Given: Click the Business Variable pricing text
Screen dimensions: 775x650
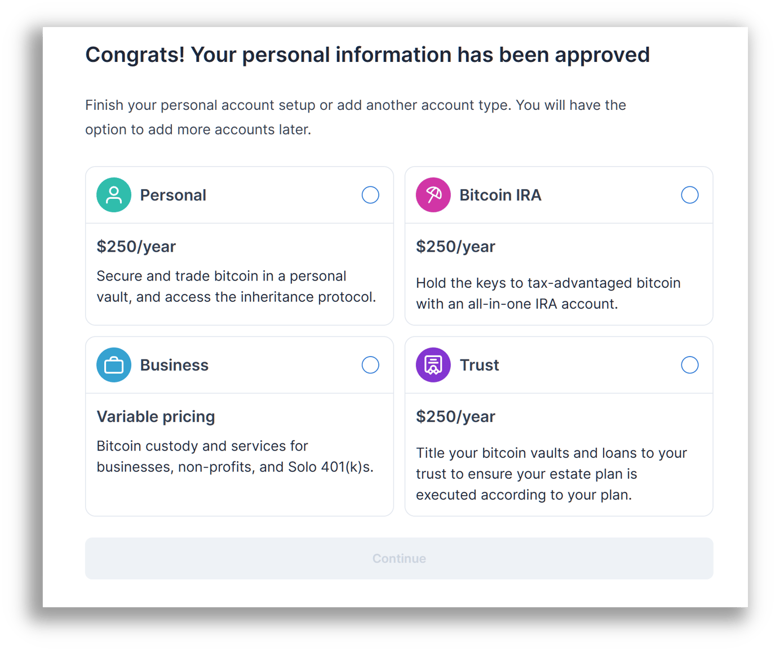Looking at the screenshot, I should tap(156, 416).
